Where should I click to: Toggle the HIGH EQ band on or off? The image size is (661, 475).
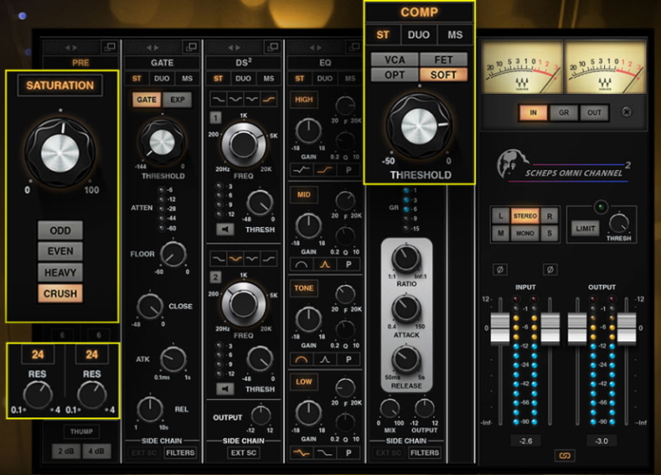tap(304, 100)
